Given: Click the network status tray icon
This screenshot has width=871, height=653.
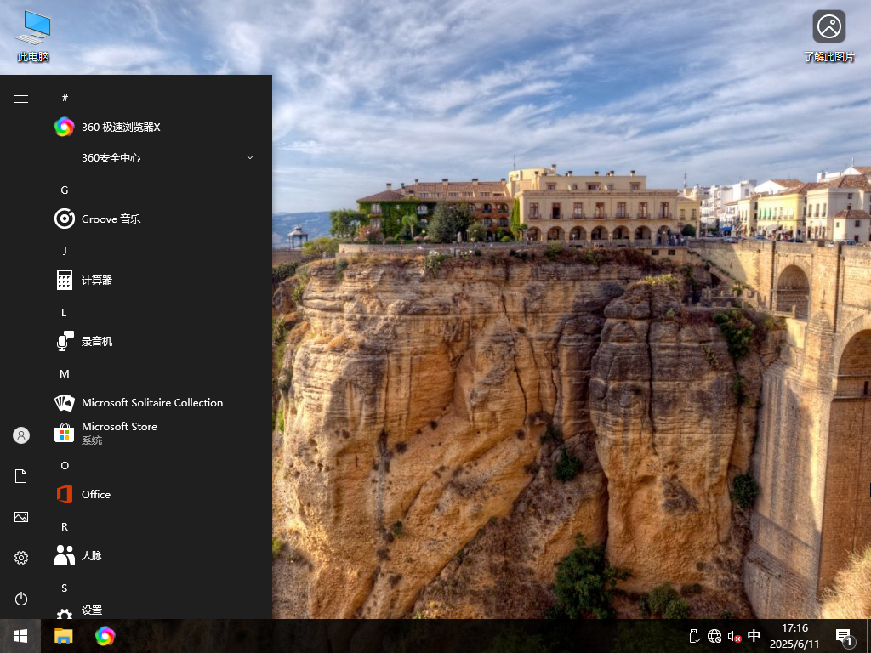Looking at the screenshot, I should [714, 636].
